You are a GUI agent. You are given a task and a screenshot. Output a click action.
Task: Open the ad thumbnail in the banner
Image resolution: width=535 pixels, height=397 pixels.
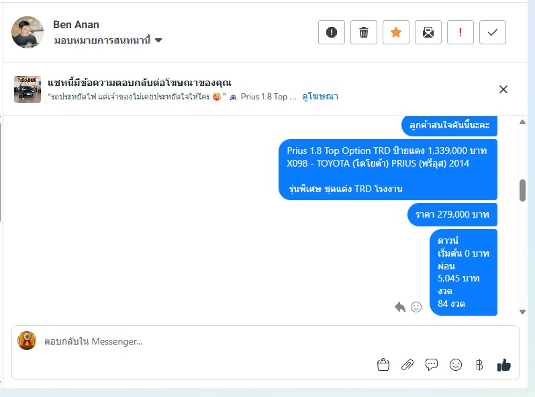tap(28, 89)
